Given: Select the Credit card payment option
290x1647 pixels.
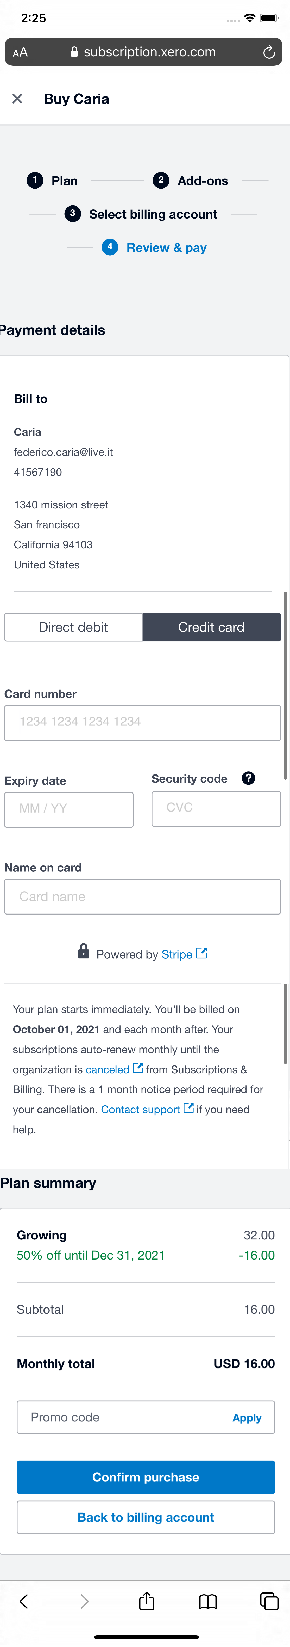Looking at the screenshot, I should point(211,627).
